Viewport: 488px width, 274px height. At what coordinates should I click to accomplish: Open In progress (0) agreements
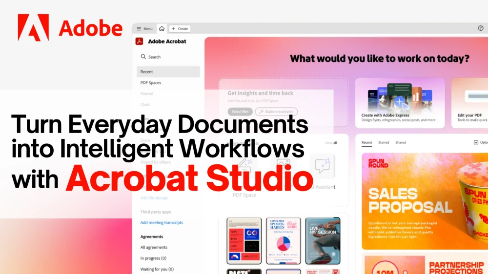[x=153, y=258]
